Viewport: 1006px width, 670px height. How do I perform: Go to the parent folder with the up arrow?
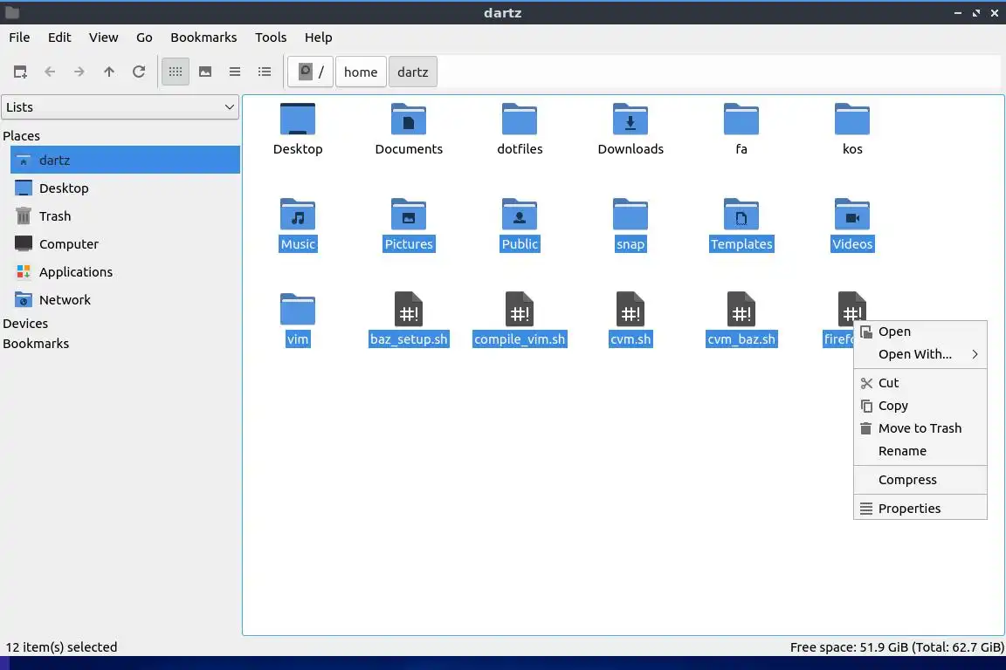(109, 72)
